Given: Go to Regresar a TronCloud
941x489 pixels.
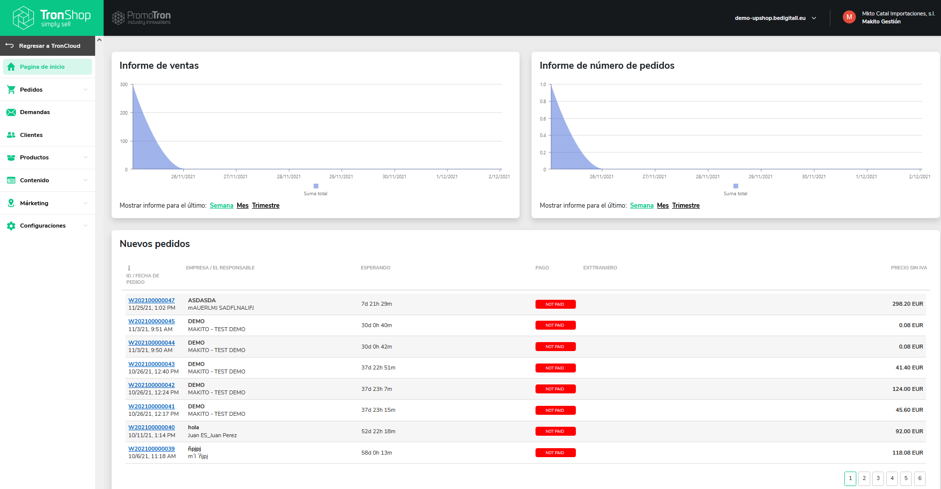Looking at the screenshot, I should (x=48, y=46).
